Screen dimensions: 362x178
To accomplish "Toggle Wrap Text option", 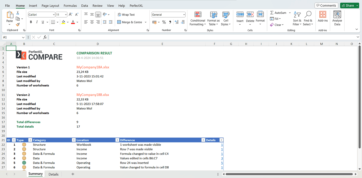I will click(x=126, y=15).
